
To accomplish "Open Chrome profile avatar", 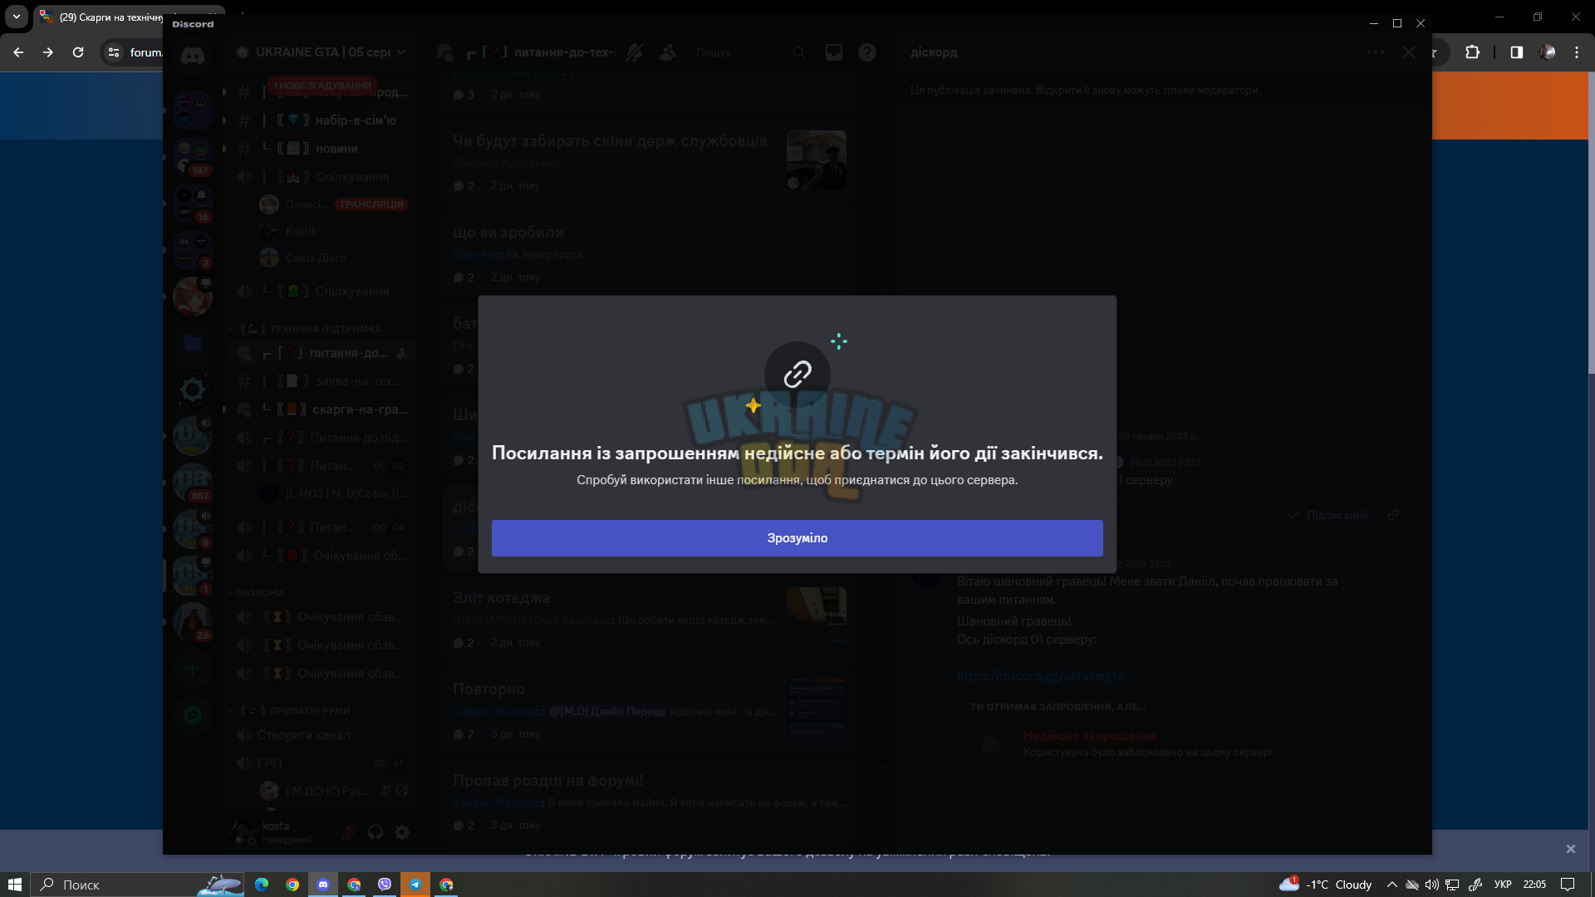I will pyautogui.click(x=1547, y=52).
